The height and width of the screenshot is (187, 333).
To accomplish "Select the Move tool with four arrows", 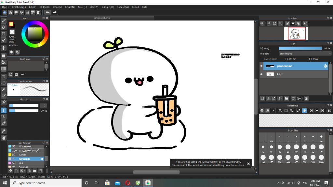I will coord(3,48).
